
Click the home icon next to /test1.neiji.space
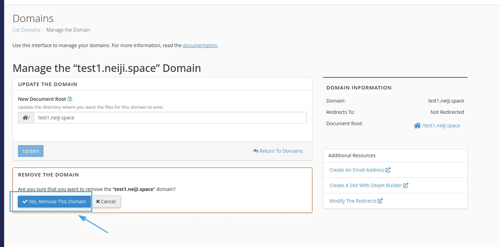pos(417,125)
